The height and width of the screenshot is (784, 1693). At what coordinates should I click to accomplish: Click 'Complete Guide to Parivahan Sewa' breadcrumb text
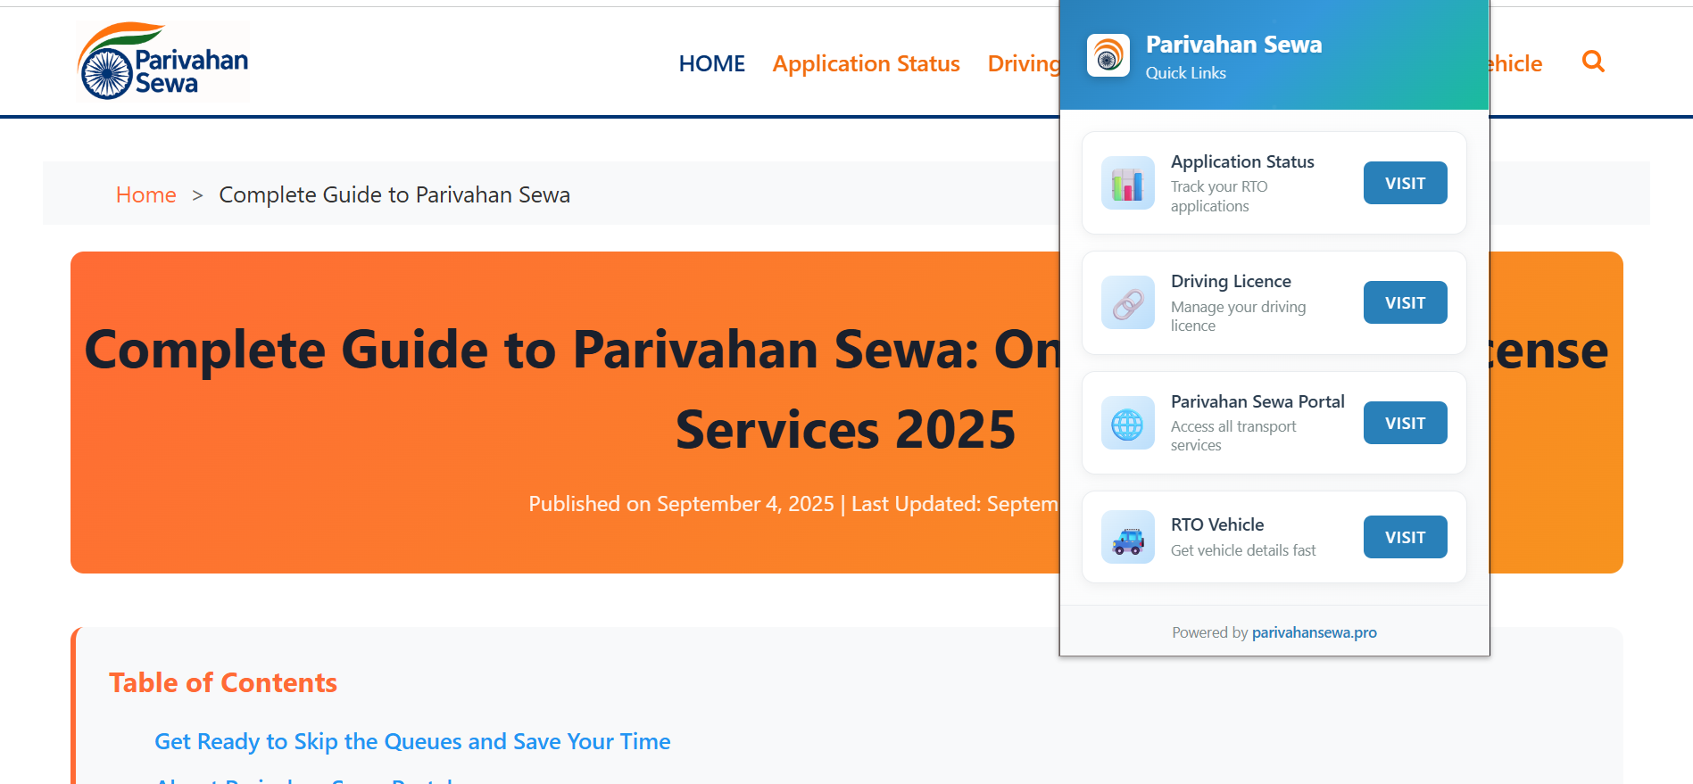coord(394,194)
